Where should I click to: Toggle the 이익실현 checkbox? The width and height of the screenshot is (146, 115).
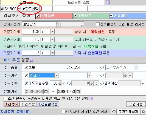pyautogui.click(x=38, y=16)
